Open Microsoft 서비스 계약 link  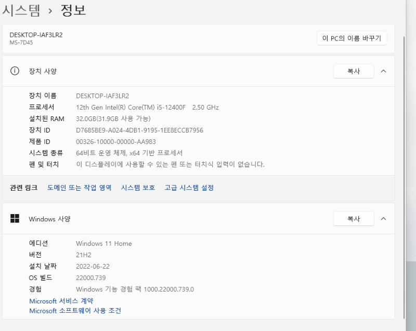61,301
